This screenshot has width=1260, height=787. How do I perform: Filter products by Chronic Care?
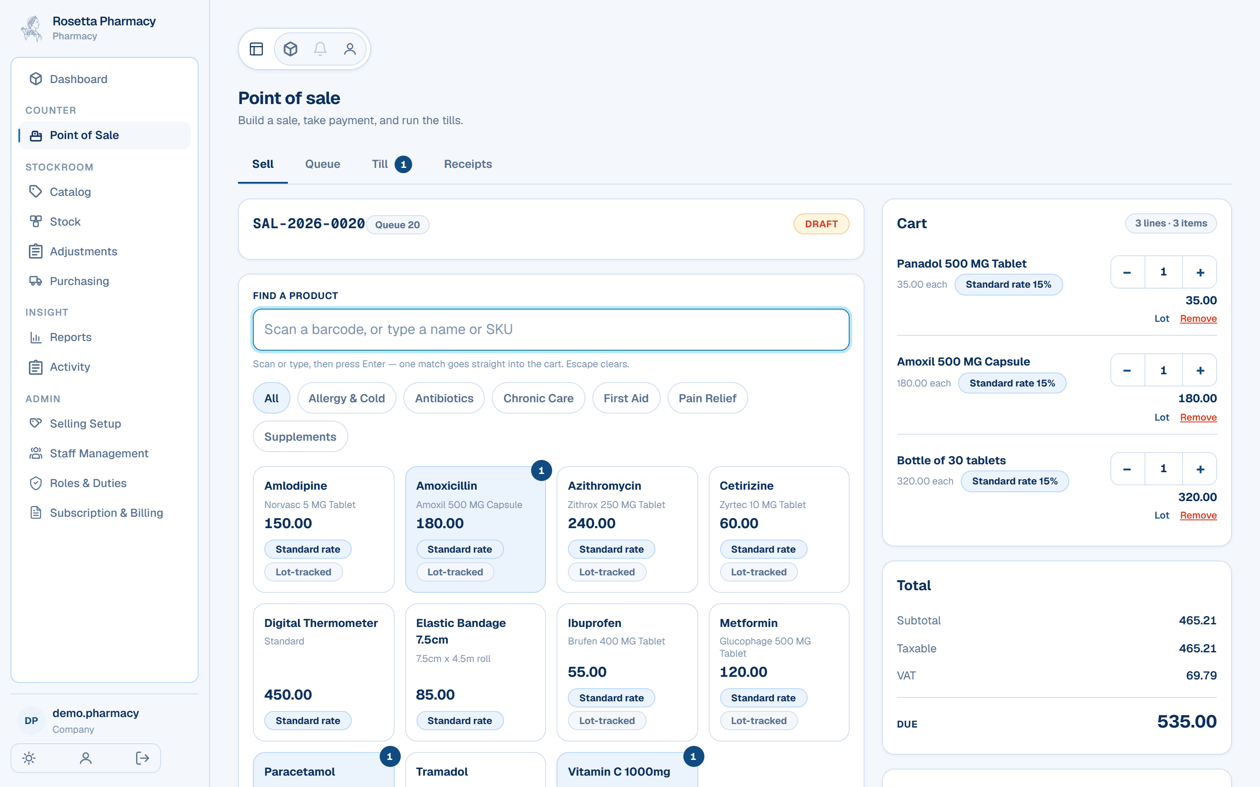point(539,398)
